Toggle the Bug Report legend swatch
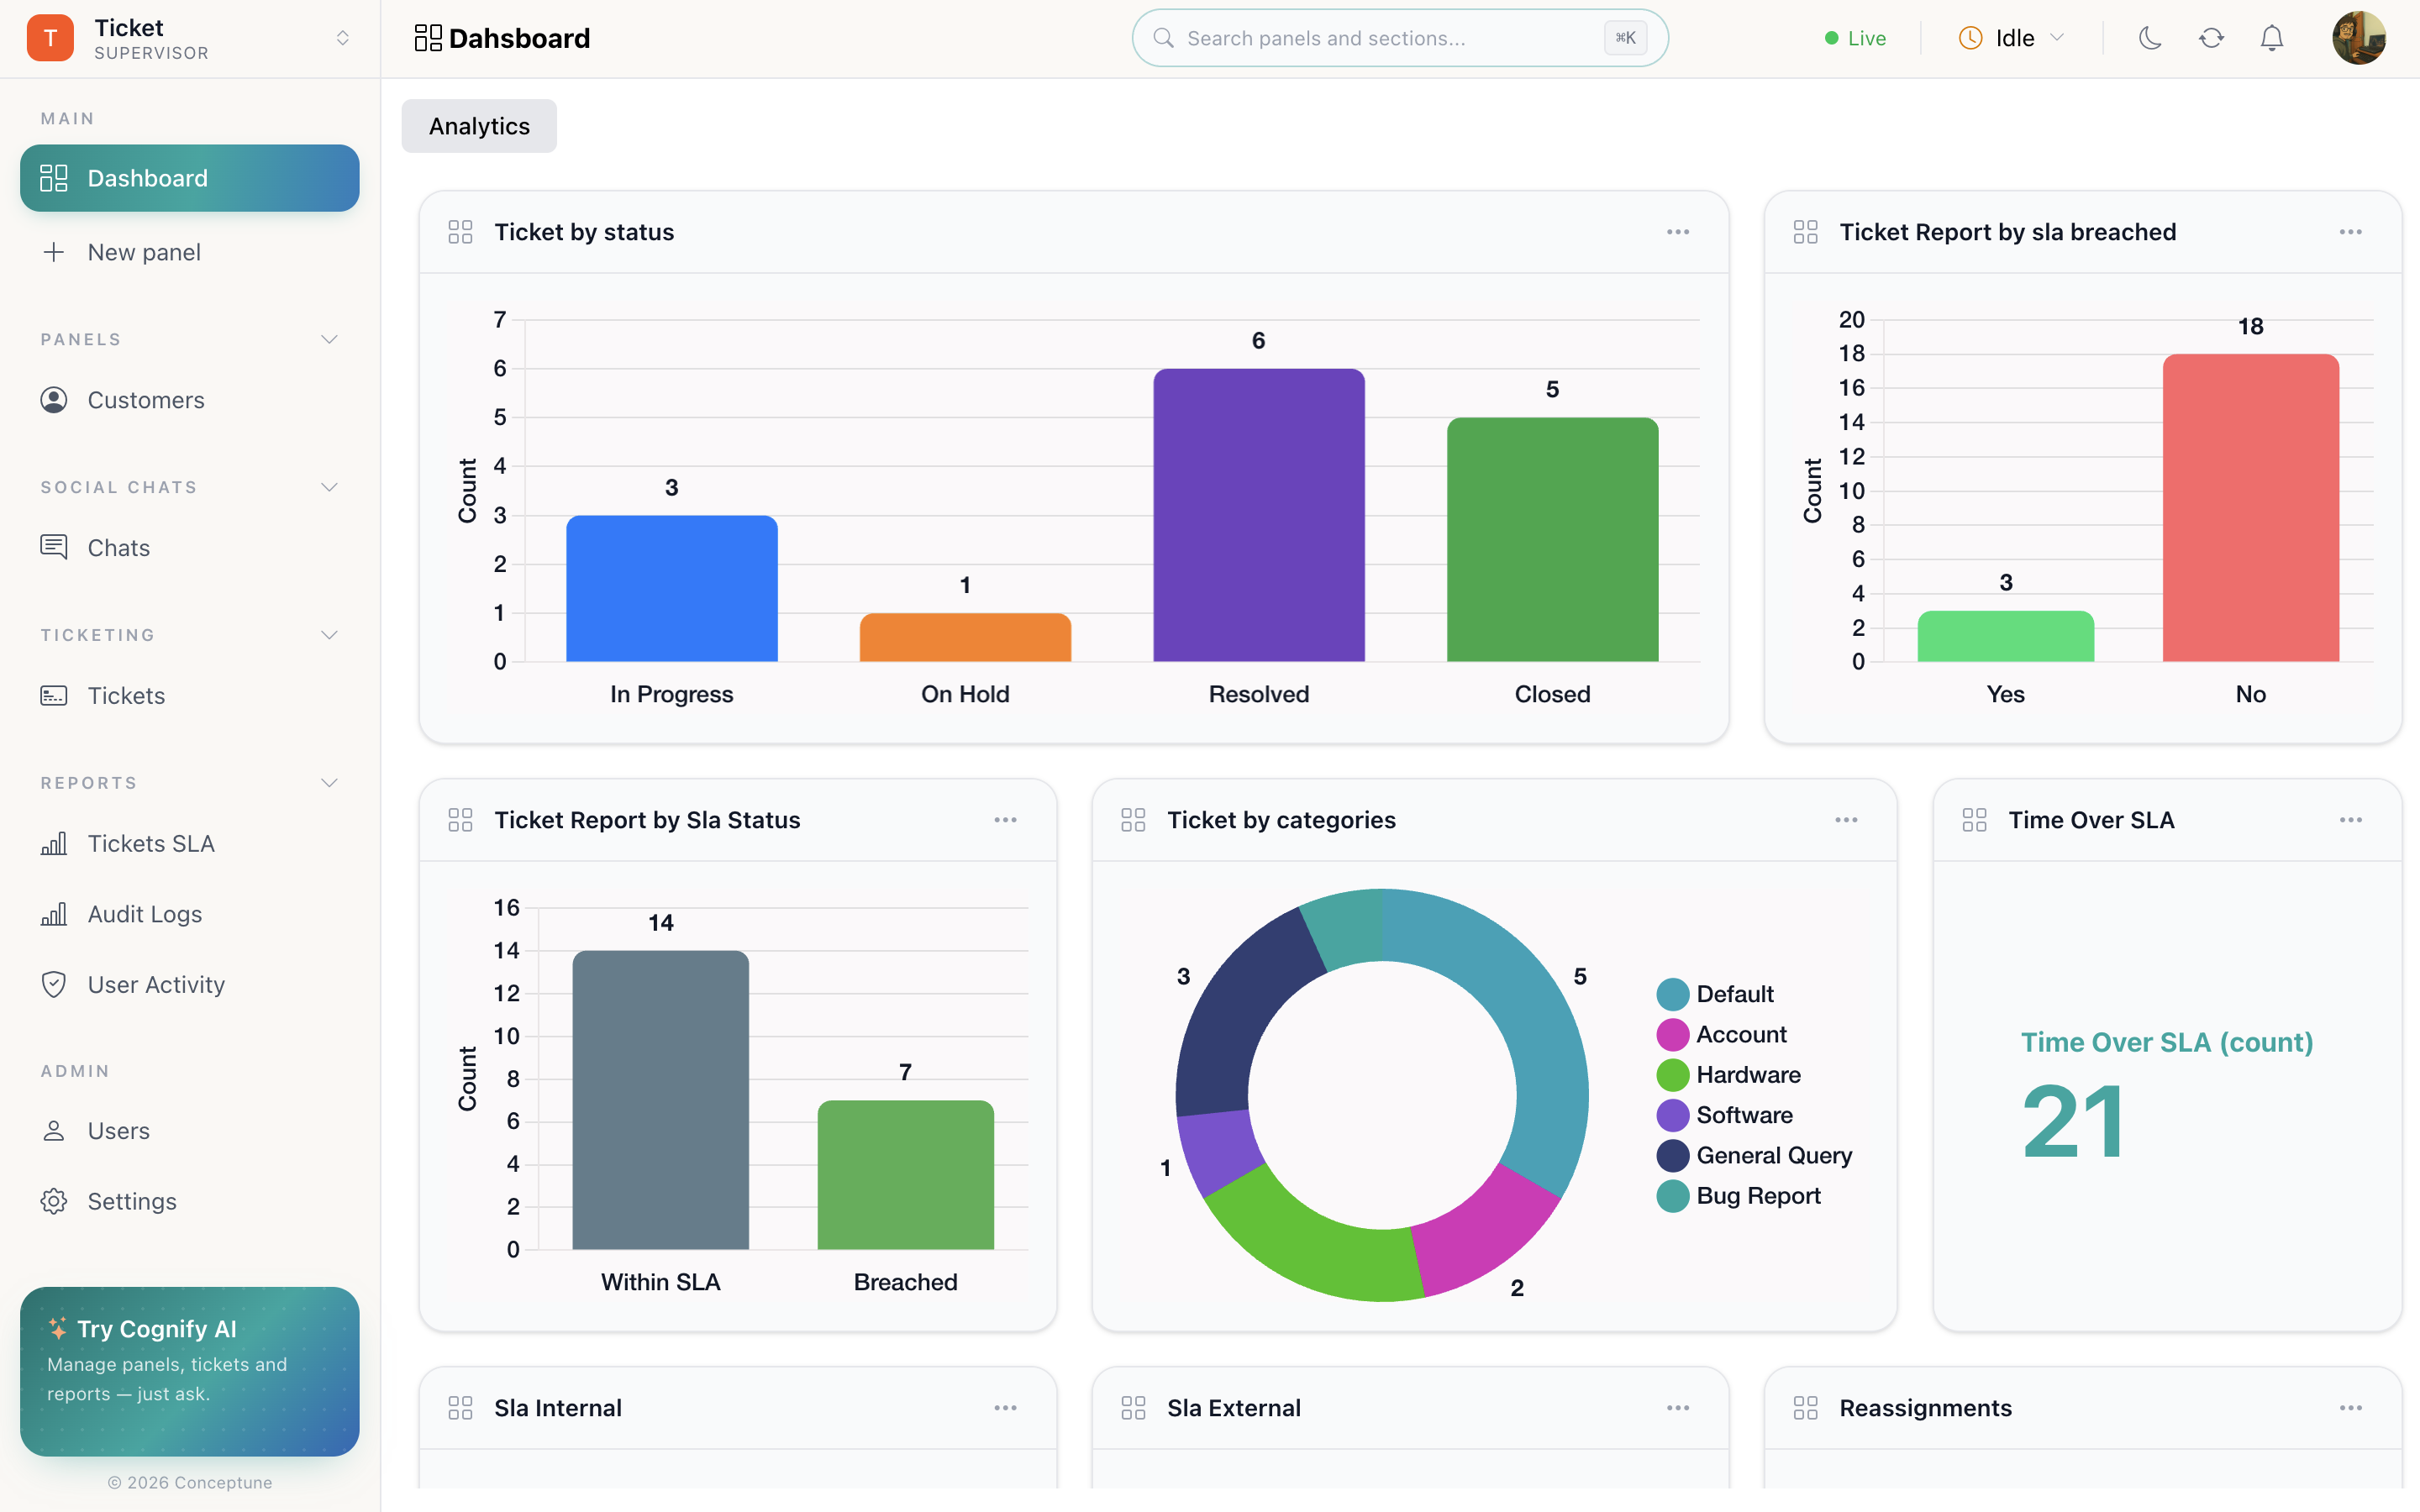This screenshot has width=2420, height=1512. click(x=1673, y=1196)
